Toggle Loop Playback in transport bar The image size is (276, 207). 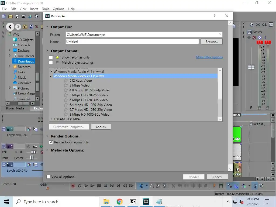[x=80, y=186]
